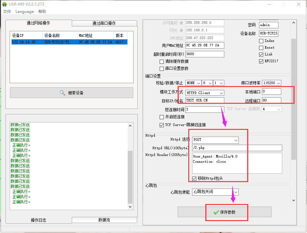Click the green checkmark save icon

coord(216,212)
